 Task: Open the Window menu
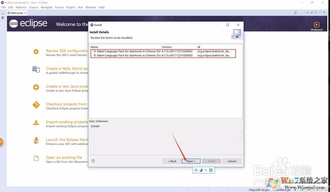pos(90,7)
